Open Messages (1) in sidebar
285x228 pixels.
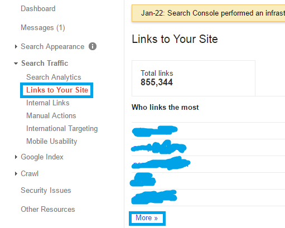tap(43, 28)
